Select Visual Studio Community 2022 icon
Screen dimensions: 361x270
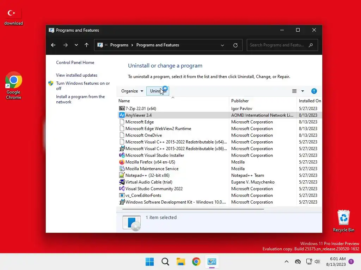(122, 188)
